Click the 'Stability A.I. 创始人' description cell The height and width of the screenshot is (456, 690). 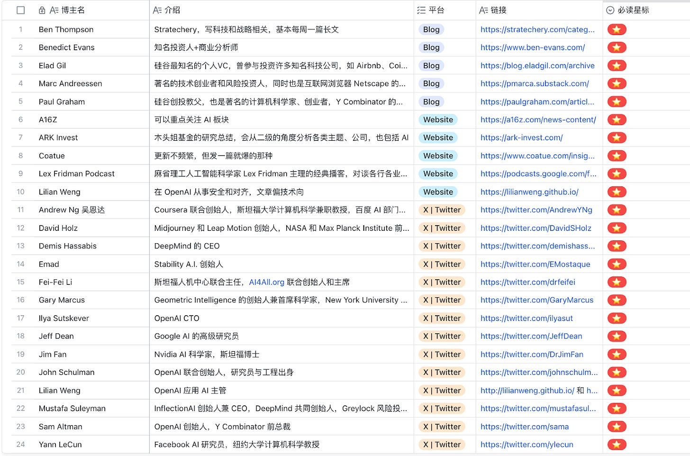(x=282, y=264)
